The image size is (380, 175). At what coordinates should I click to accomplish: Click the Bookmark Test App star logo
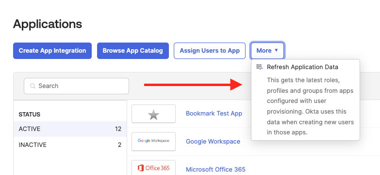pos(154,114)
